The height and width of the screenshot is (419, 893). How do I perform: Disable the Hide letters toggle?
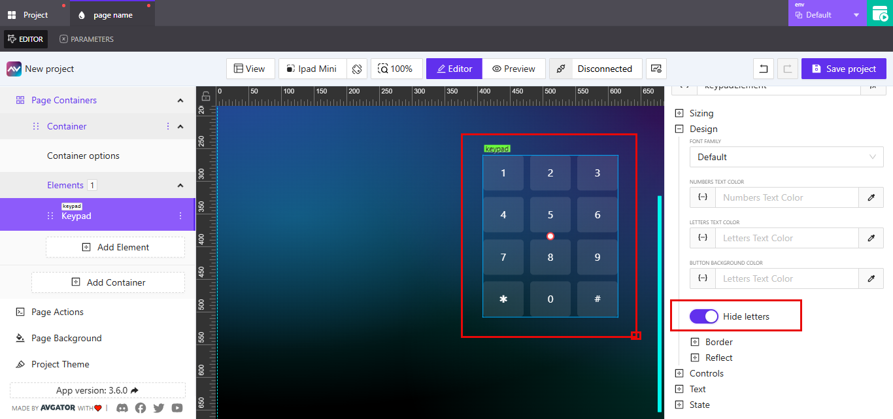704,316
